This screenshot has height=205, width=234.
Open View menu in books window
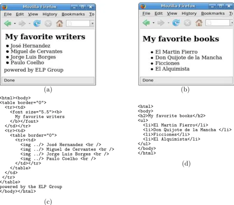(x=172, y=14)
